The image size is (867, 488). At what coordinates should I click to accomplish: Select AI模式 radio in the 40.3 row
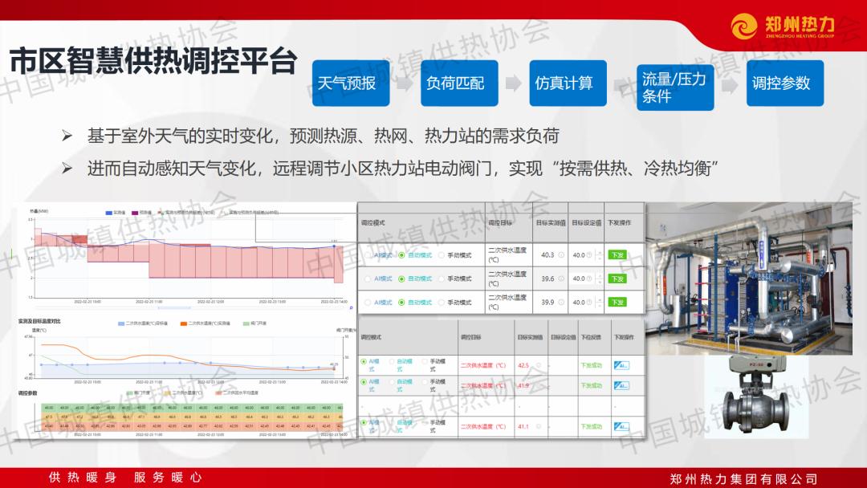[368, 255]
